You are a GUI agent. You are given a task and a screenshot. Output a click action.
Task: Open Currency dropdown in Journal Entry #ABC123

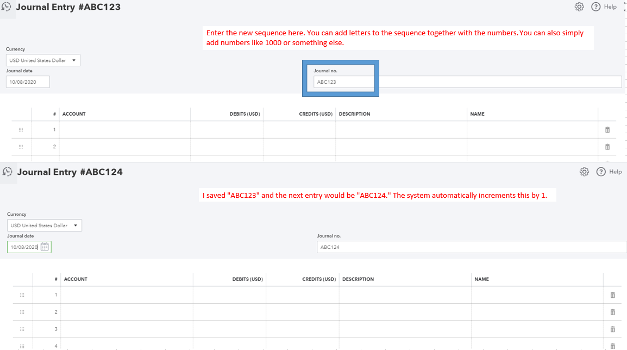(43, 60)
